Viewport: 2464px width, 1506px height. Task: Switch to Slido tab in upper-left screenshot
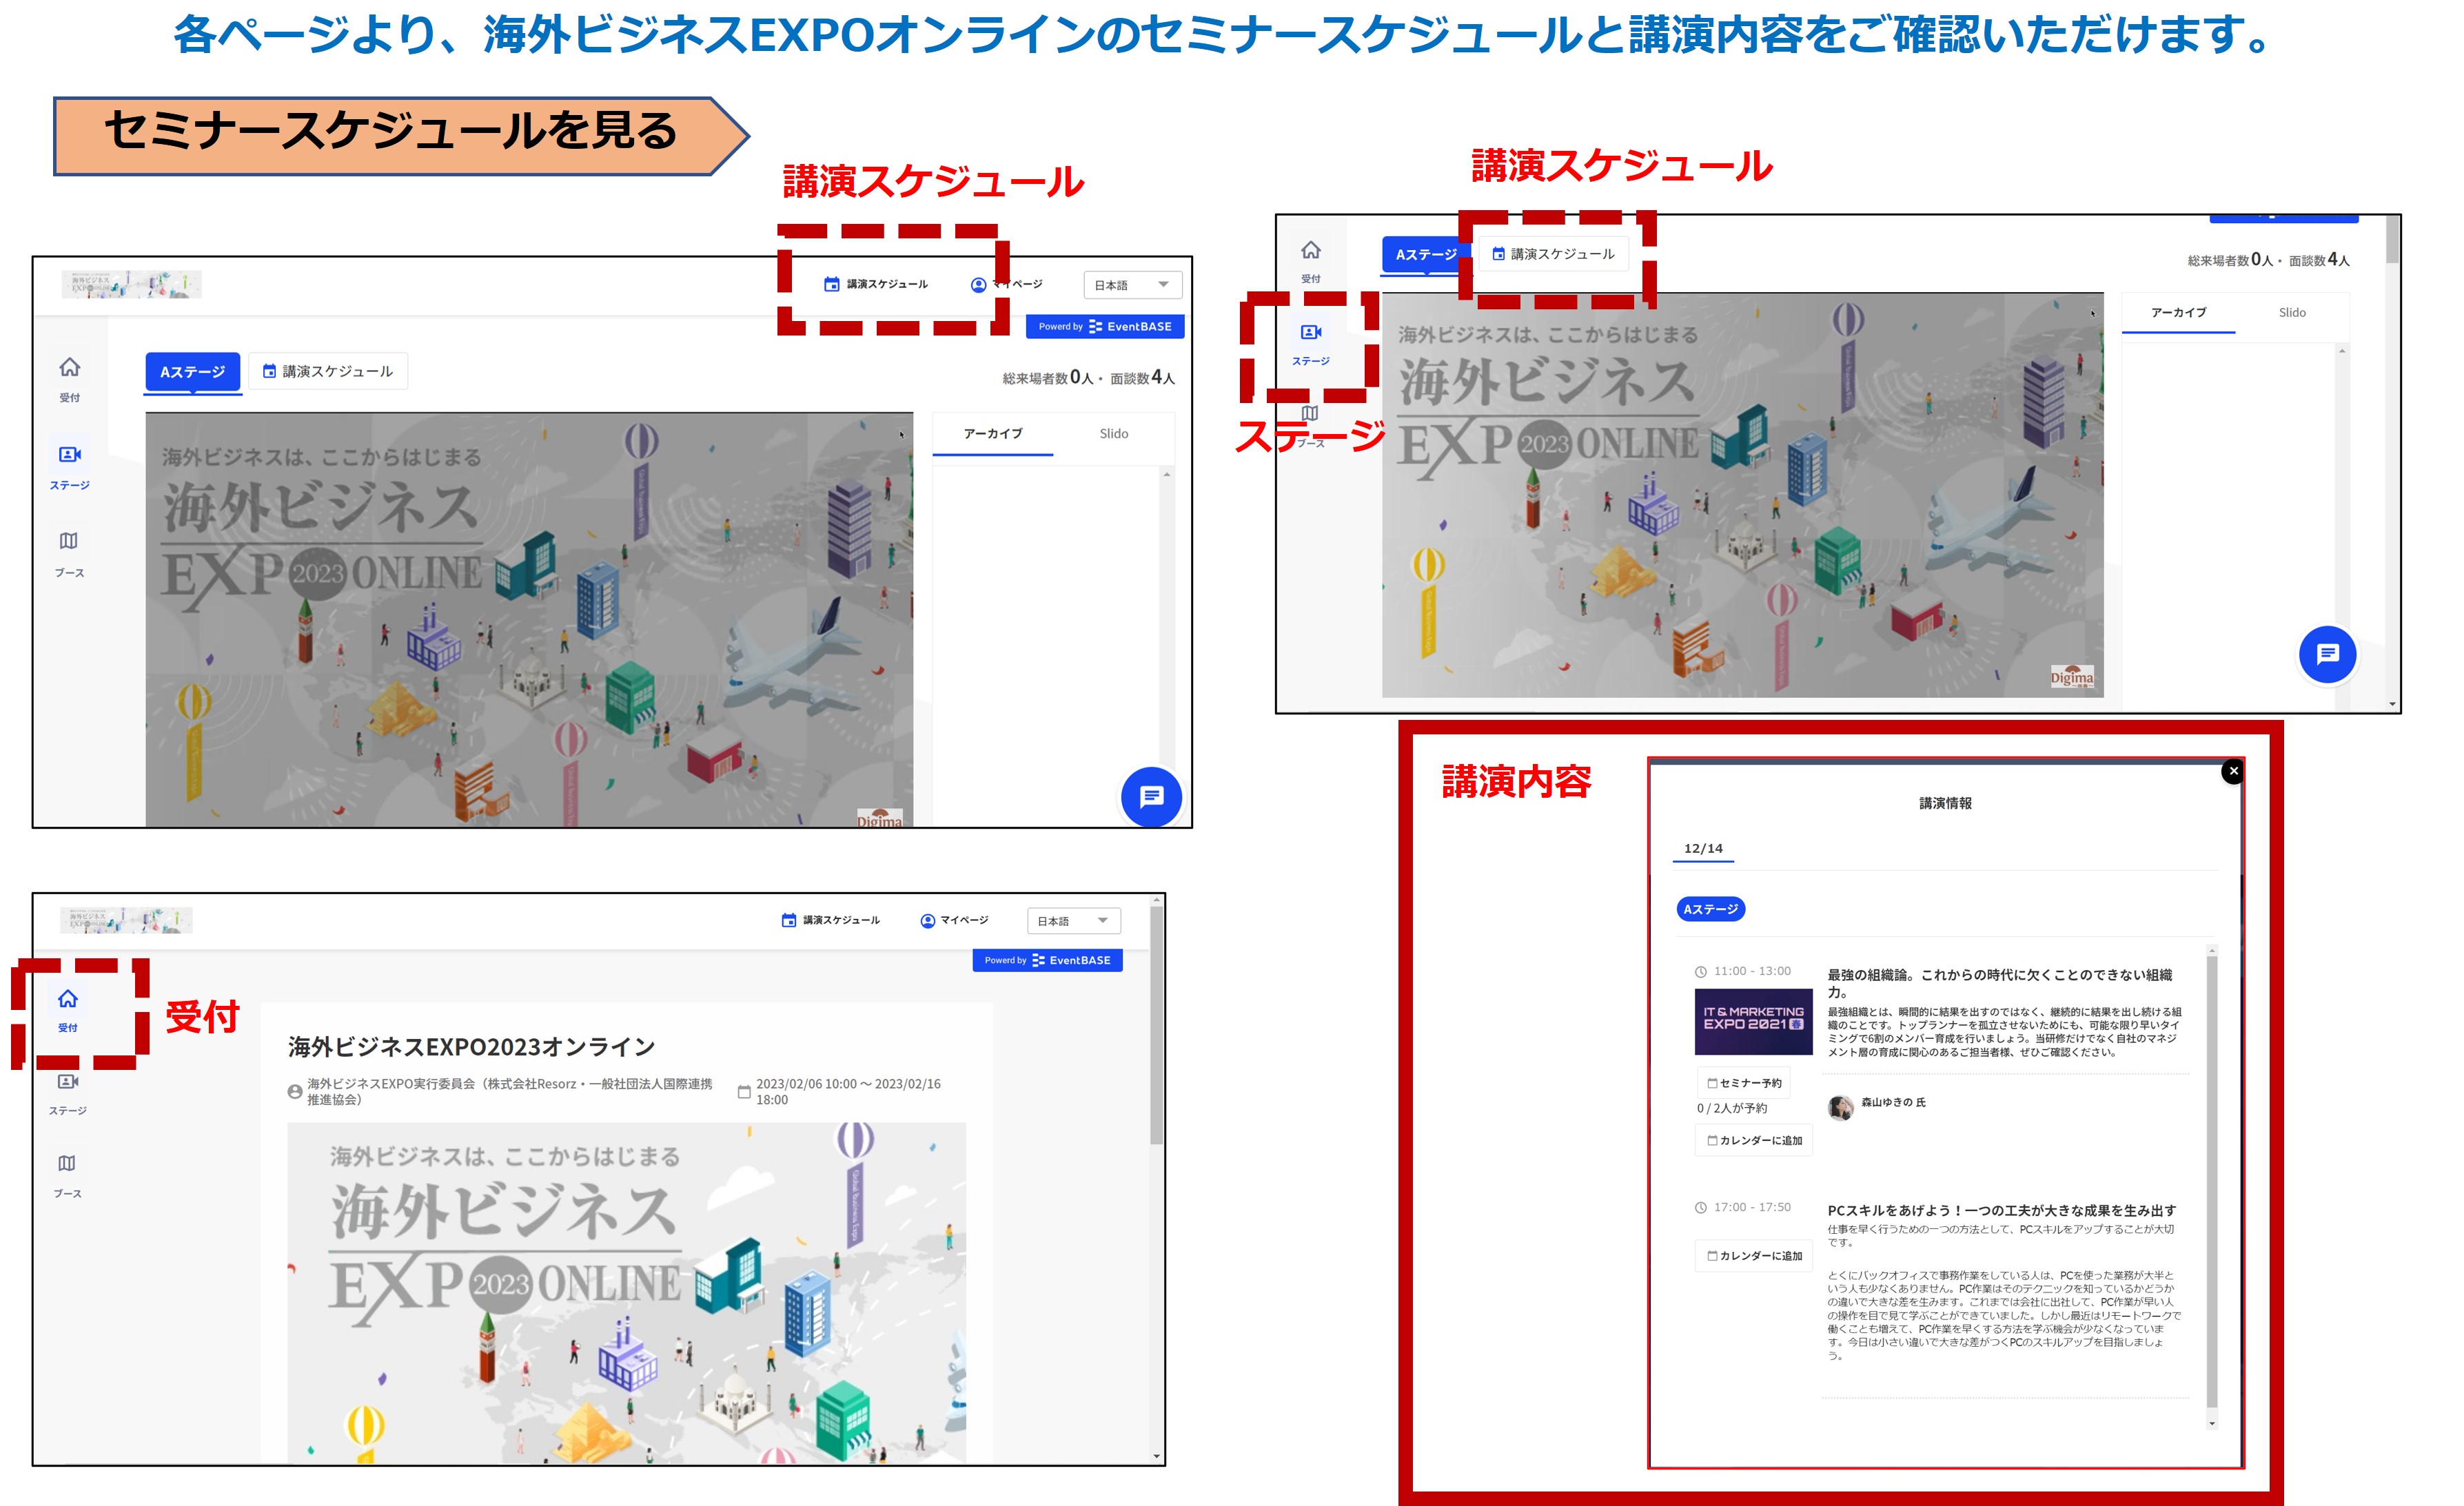(x=1113, y=434)
